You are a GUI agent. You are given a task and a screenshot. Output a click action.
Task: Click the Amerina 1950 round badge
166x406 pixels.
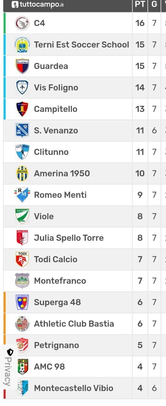(x=22, y=173)
